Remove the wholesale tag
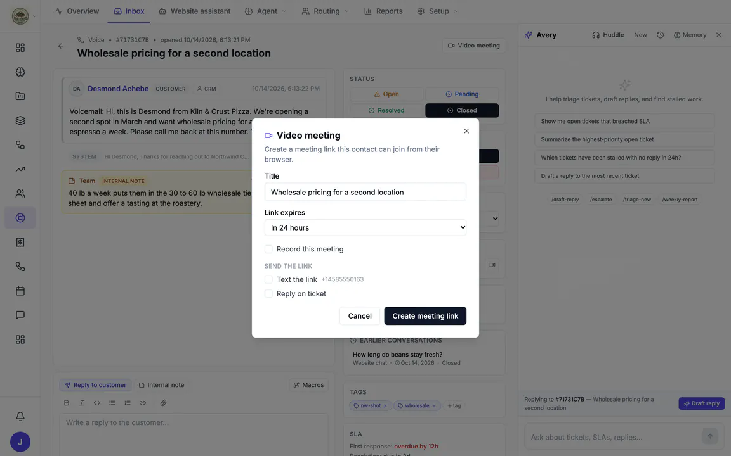 click(433, 406)
